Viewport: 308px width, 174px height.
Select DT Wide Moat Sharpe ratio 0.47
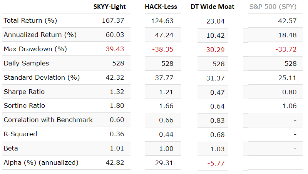click(x=218, y=92)
